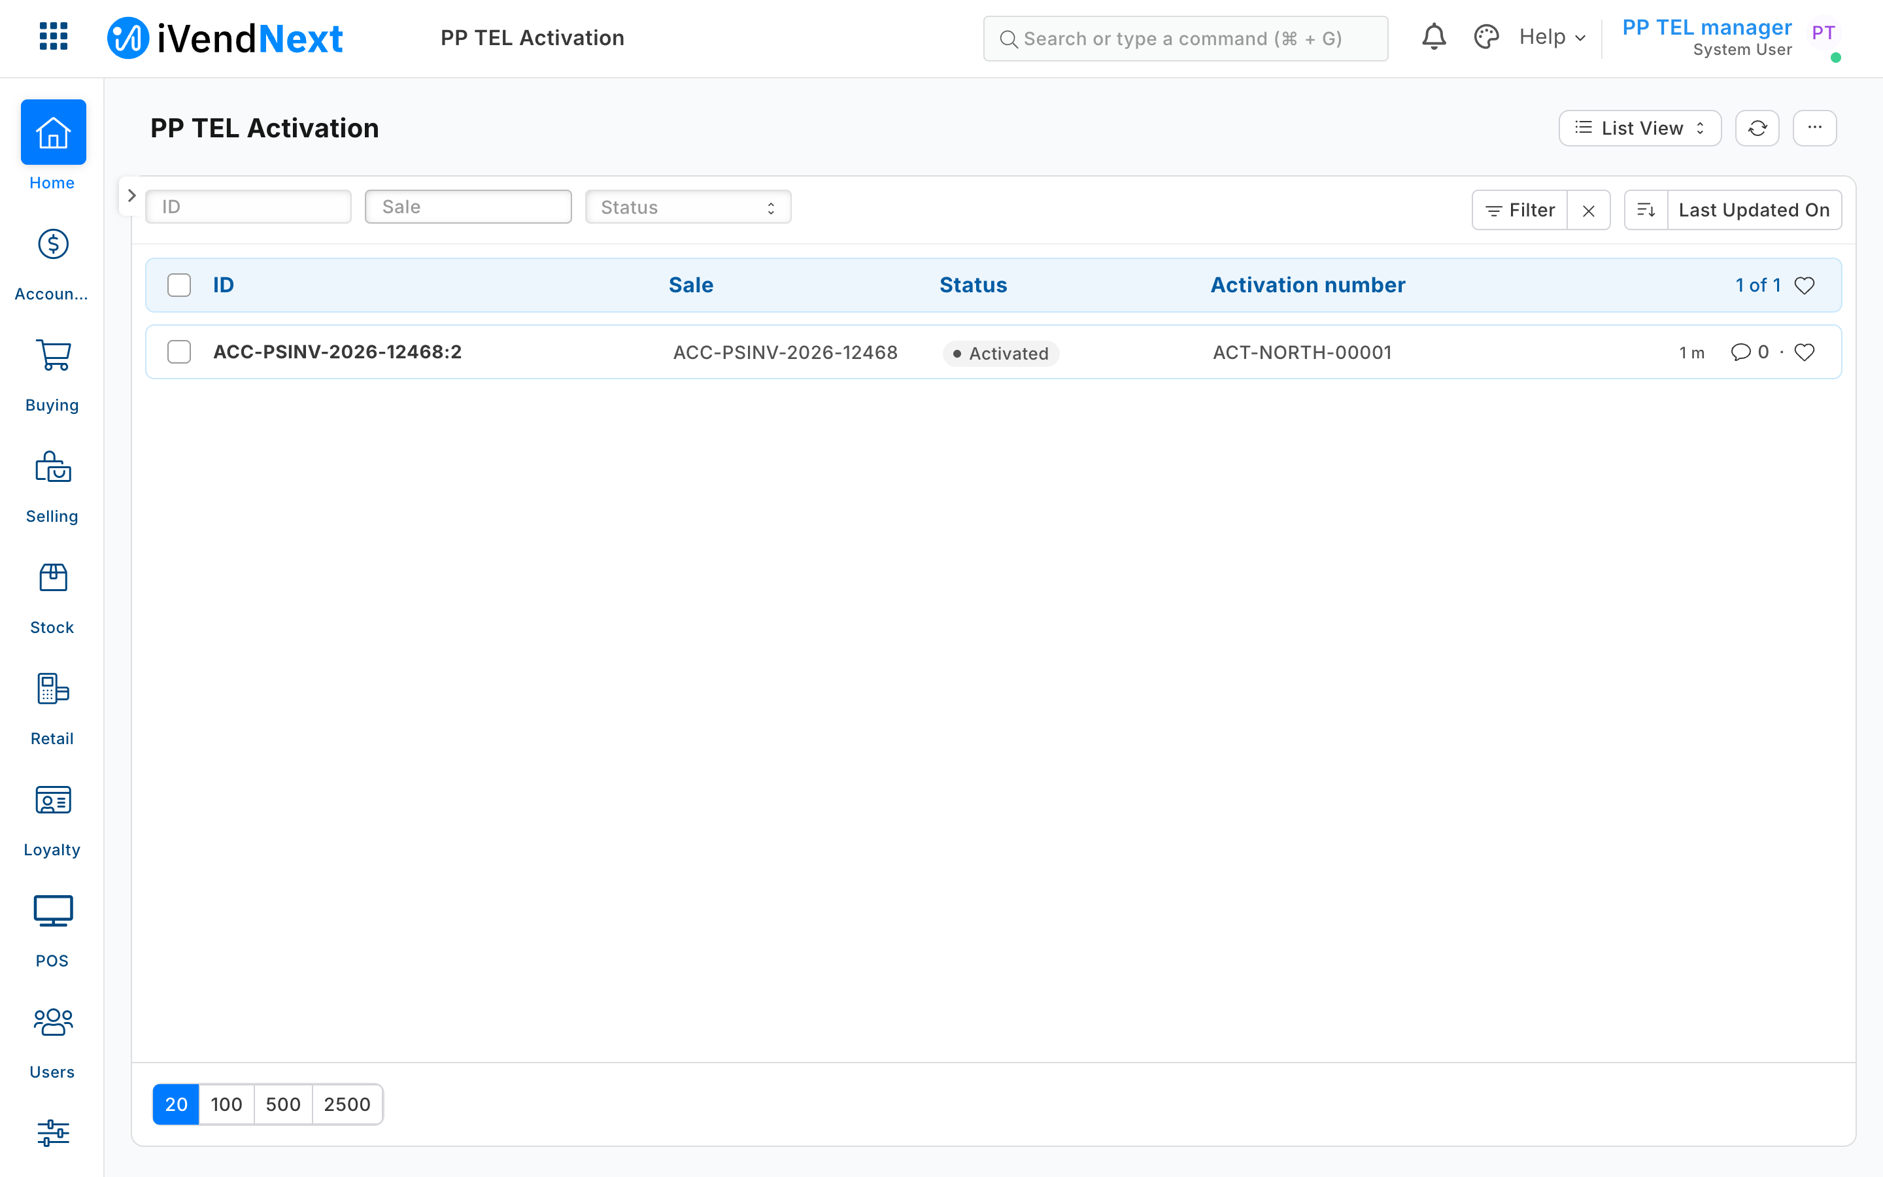The width and height of the screenshot is (1883, 1177).
Task: Open the PP TEL manager user menu
Action: [x=1731, y=37]
